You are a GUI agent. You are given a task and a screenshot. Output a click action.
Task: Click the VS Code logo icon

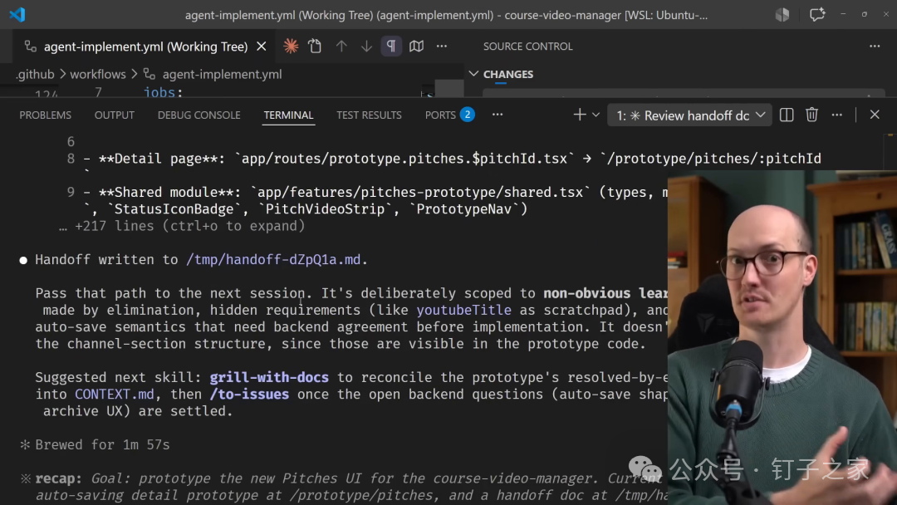(x=17, y=14)
